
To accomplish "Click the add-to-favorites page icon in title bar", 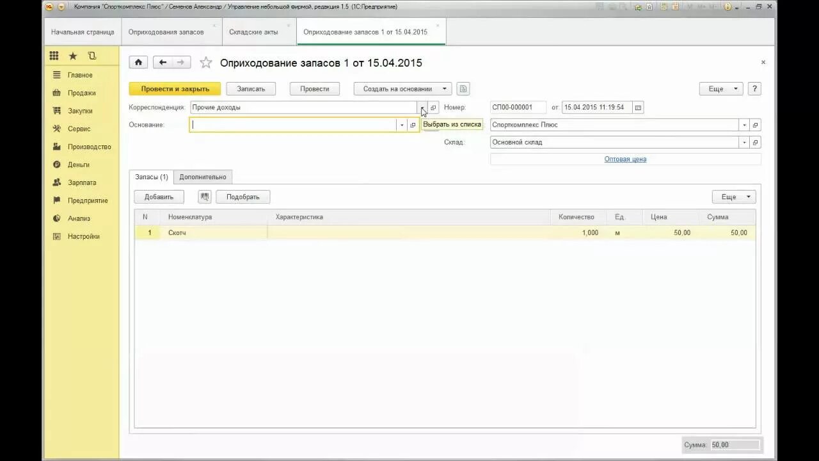I will 649,6.
